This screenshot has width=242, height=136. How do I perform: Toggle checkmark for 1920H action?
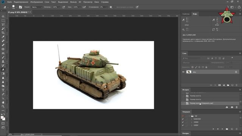(x=183, y=122)
